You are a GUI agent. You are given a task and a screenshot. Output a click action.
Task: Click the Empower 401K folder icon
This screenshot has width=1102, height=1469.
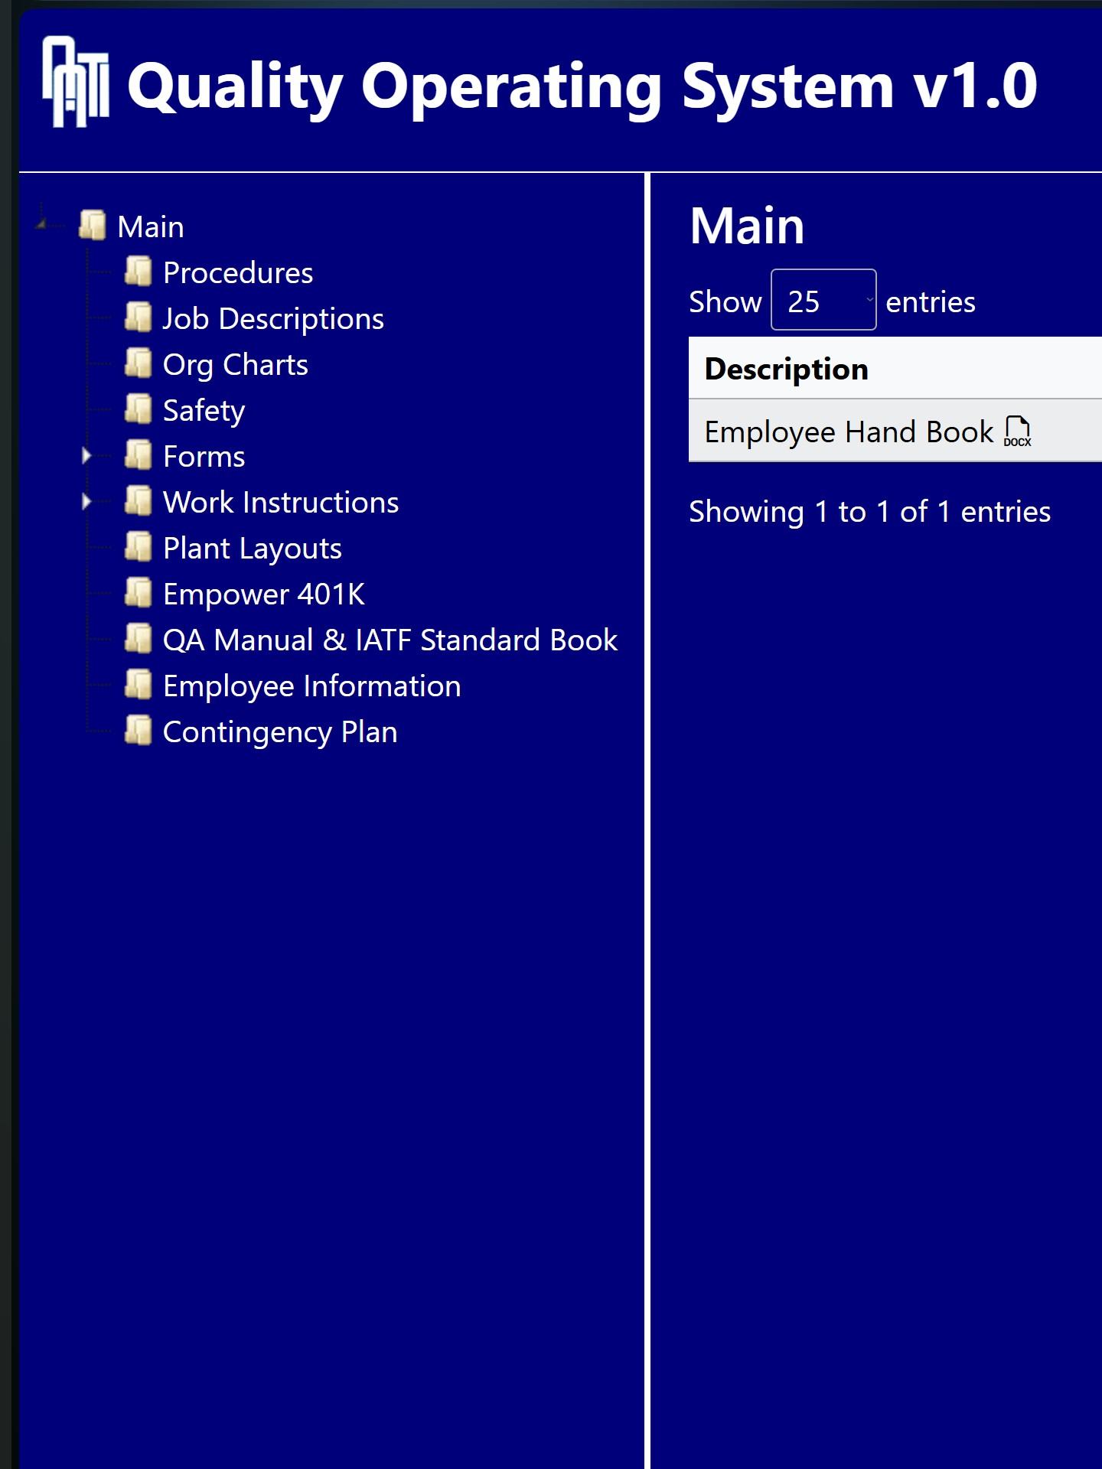(139, 593)
